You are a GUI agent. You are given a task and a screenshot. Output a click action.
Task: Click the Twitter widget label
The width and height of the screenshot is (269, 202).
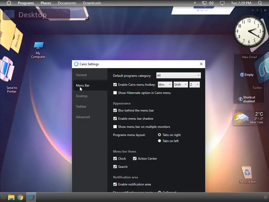point(257,88)
